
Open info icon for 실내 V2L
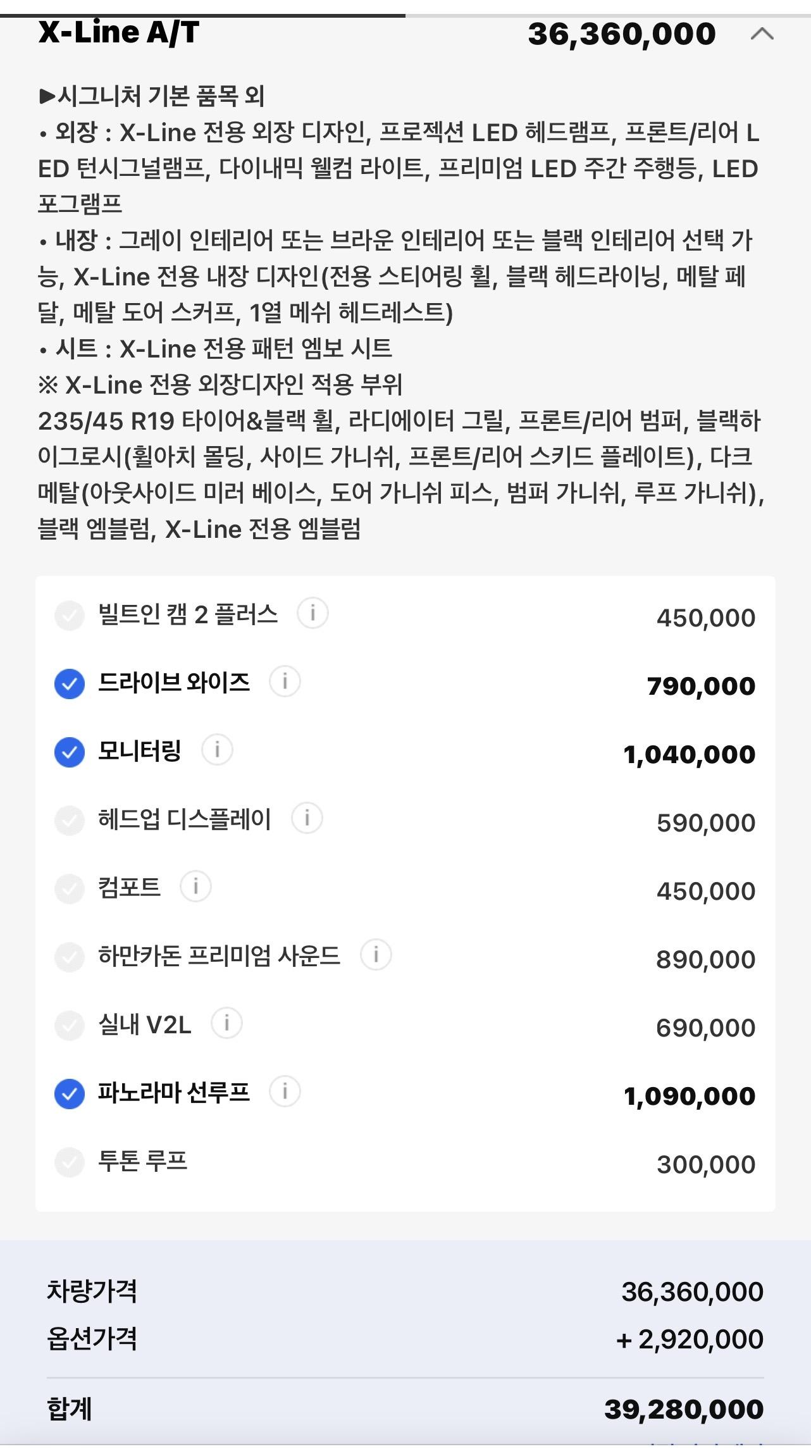point(226,1023)
